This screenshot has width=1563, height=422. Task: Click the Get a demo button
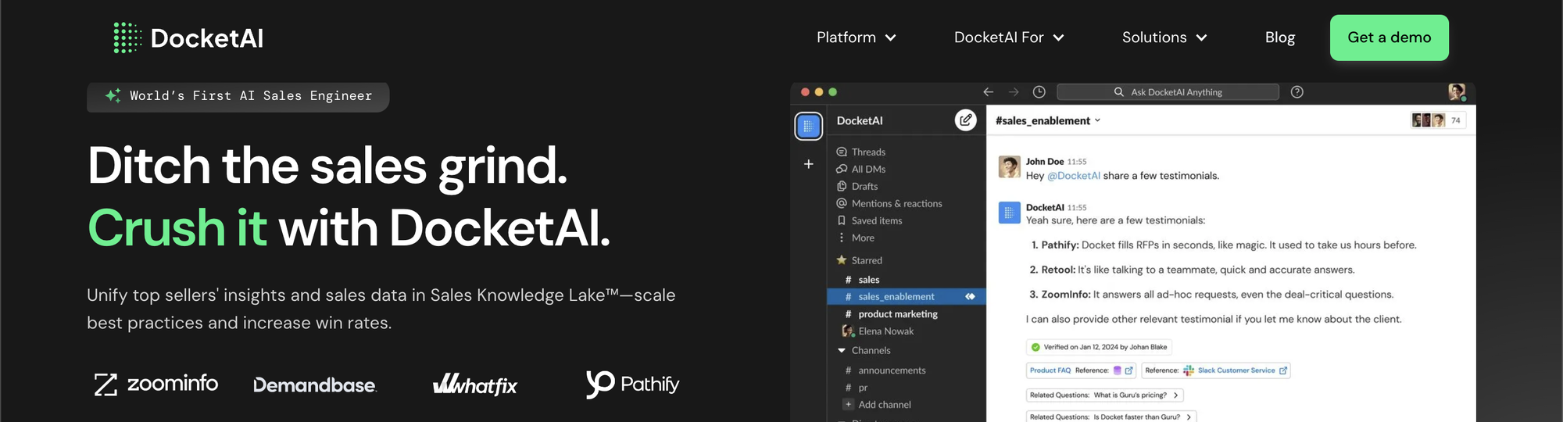tap(1389, 38)
